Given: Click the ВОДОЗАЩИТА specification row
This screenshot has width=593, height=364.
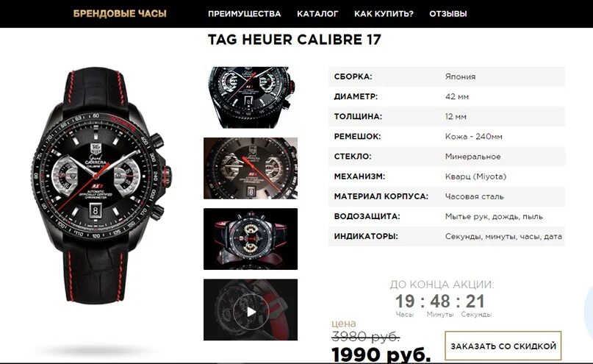Looking at the screenshot, I should point(447,216).
